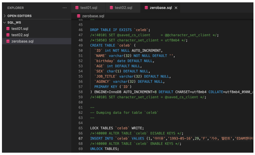255x155 pixels.
Task: Click the test01.sql tab database icon
Action: tap(77, 8)
